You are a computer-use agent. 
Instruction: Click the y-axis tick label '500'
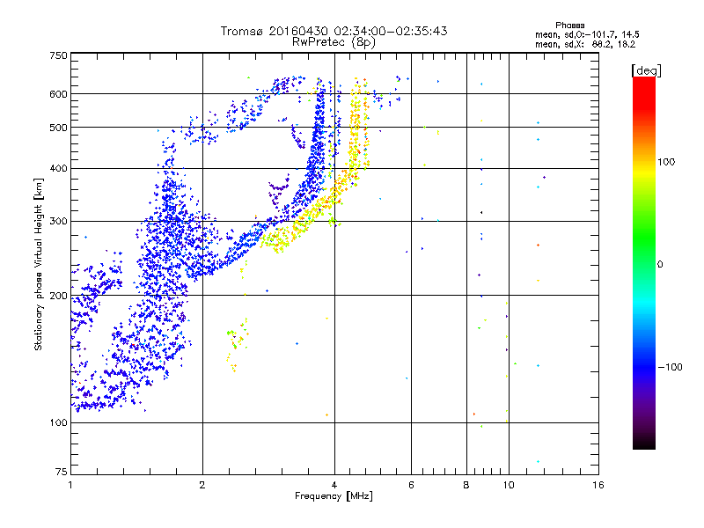click(58, 128)
